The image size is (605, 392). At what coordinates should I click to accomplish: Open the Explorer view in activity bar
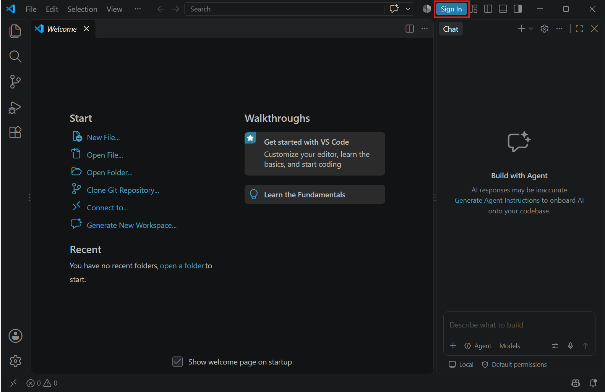tap(15, 31)
